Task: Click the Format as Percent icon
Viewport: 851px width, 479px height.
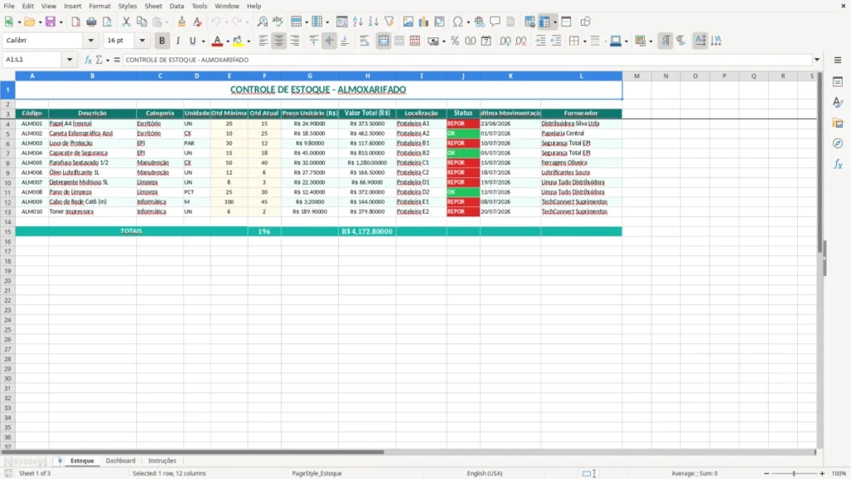Action: (x=455, y=41)
